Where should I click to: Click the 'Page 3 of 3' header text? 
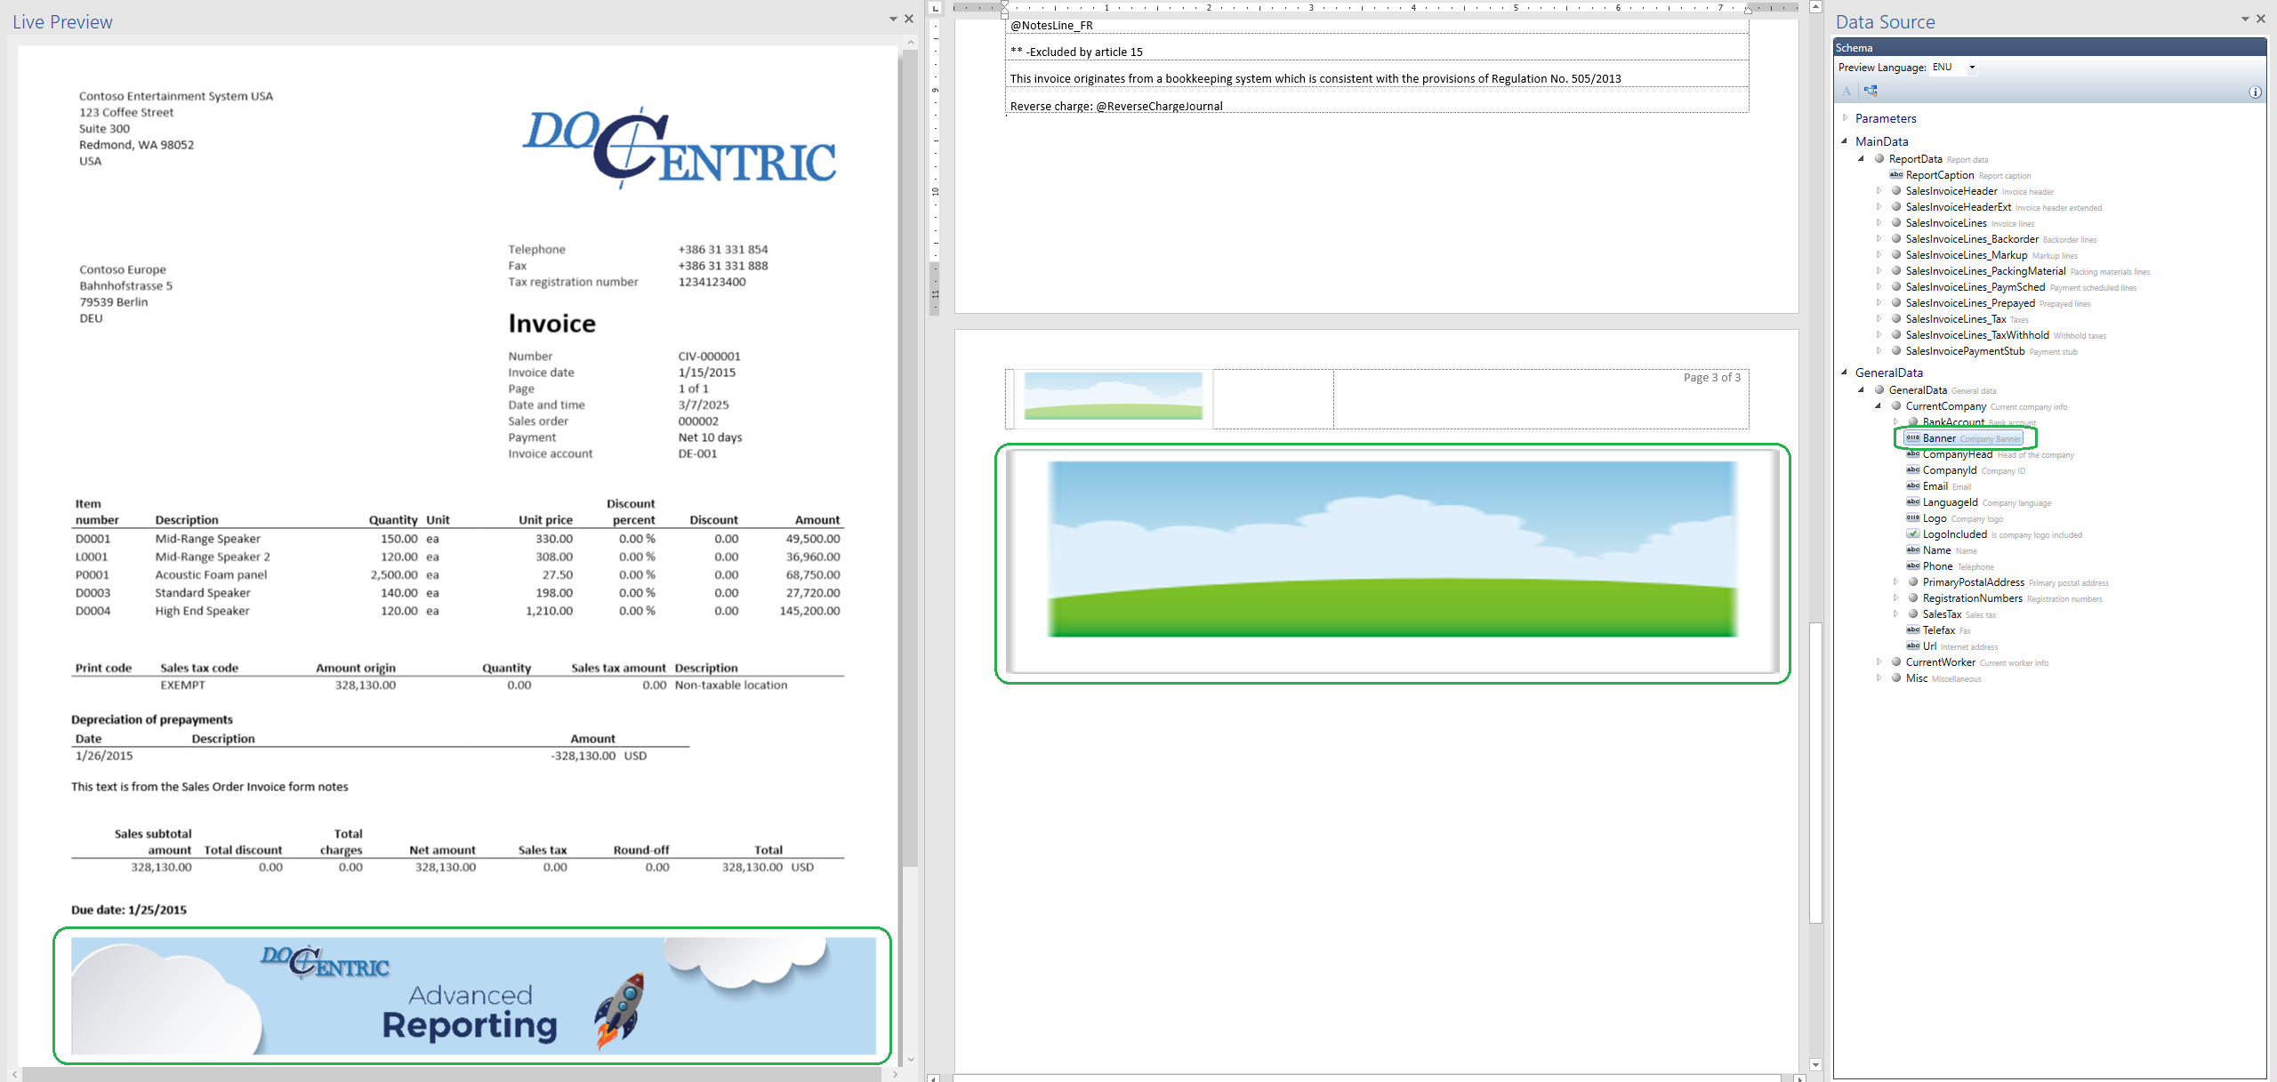[x=1711, y=378]
